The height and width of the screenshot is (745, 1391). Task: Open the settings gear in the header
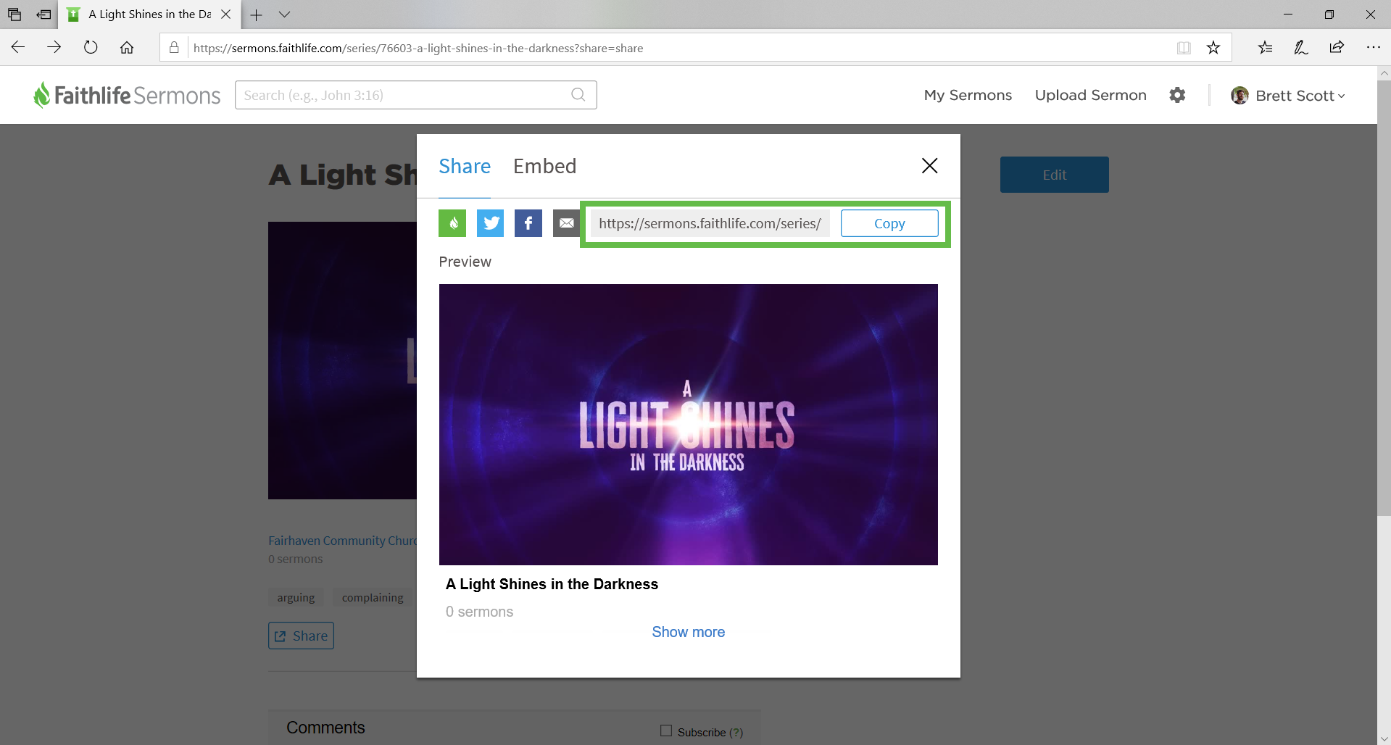[1177, 95]
